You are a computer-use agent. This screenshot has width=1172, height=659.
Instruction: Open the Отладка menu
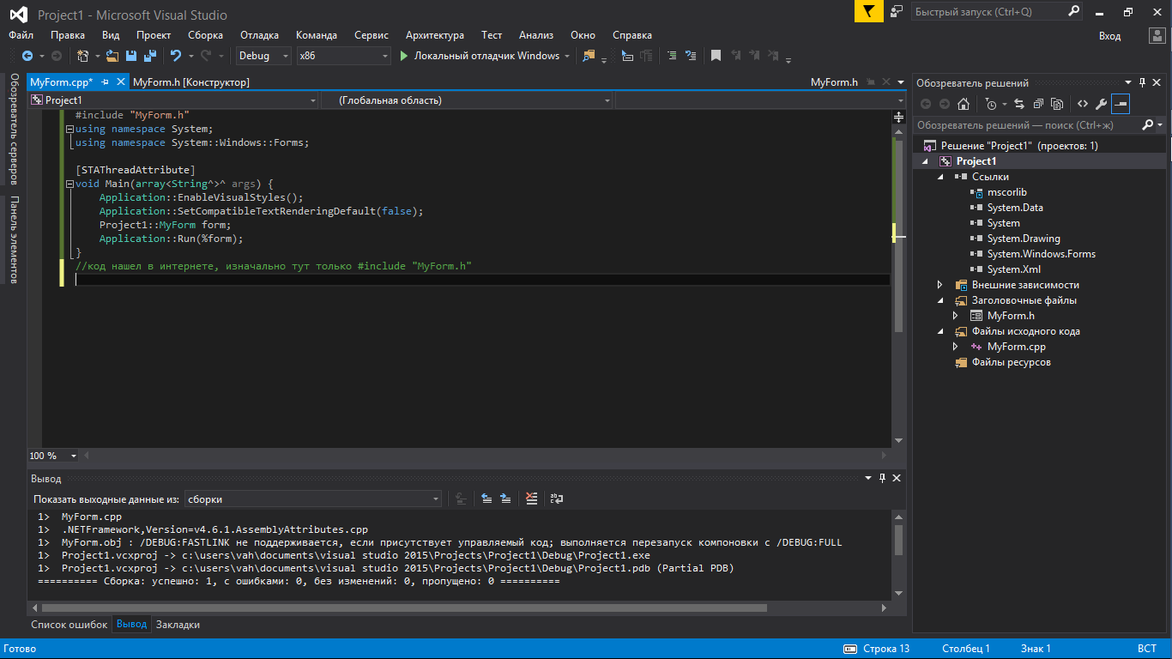click(259, 35)
